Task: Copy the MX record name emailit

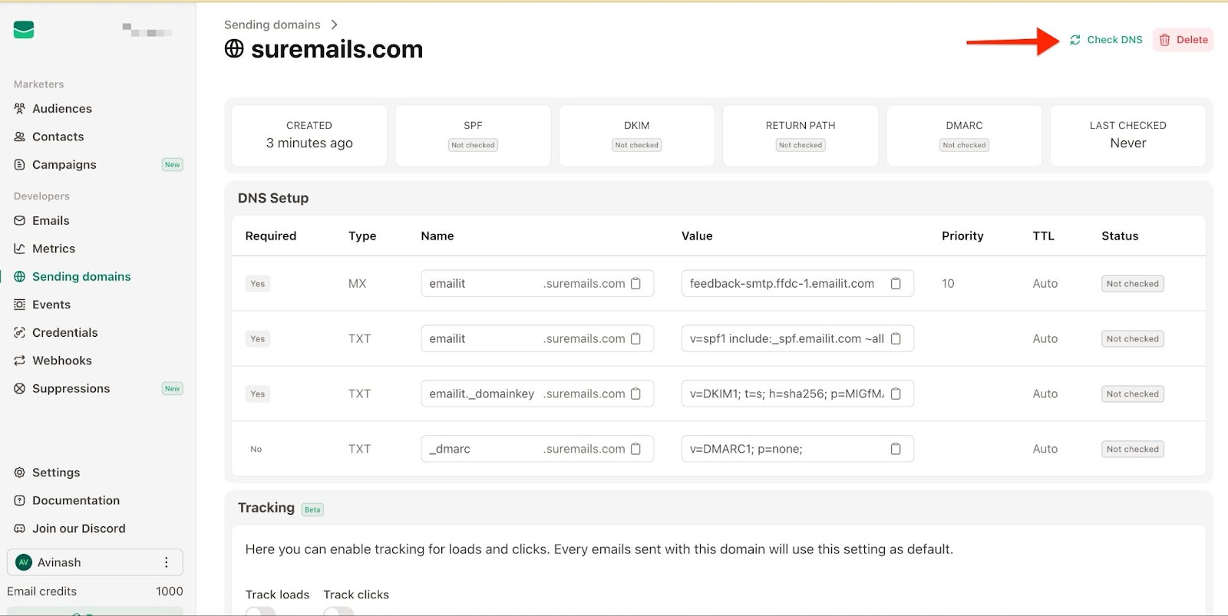Action: pos(635,284)
